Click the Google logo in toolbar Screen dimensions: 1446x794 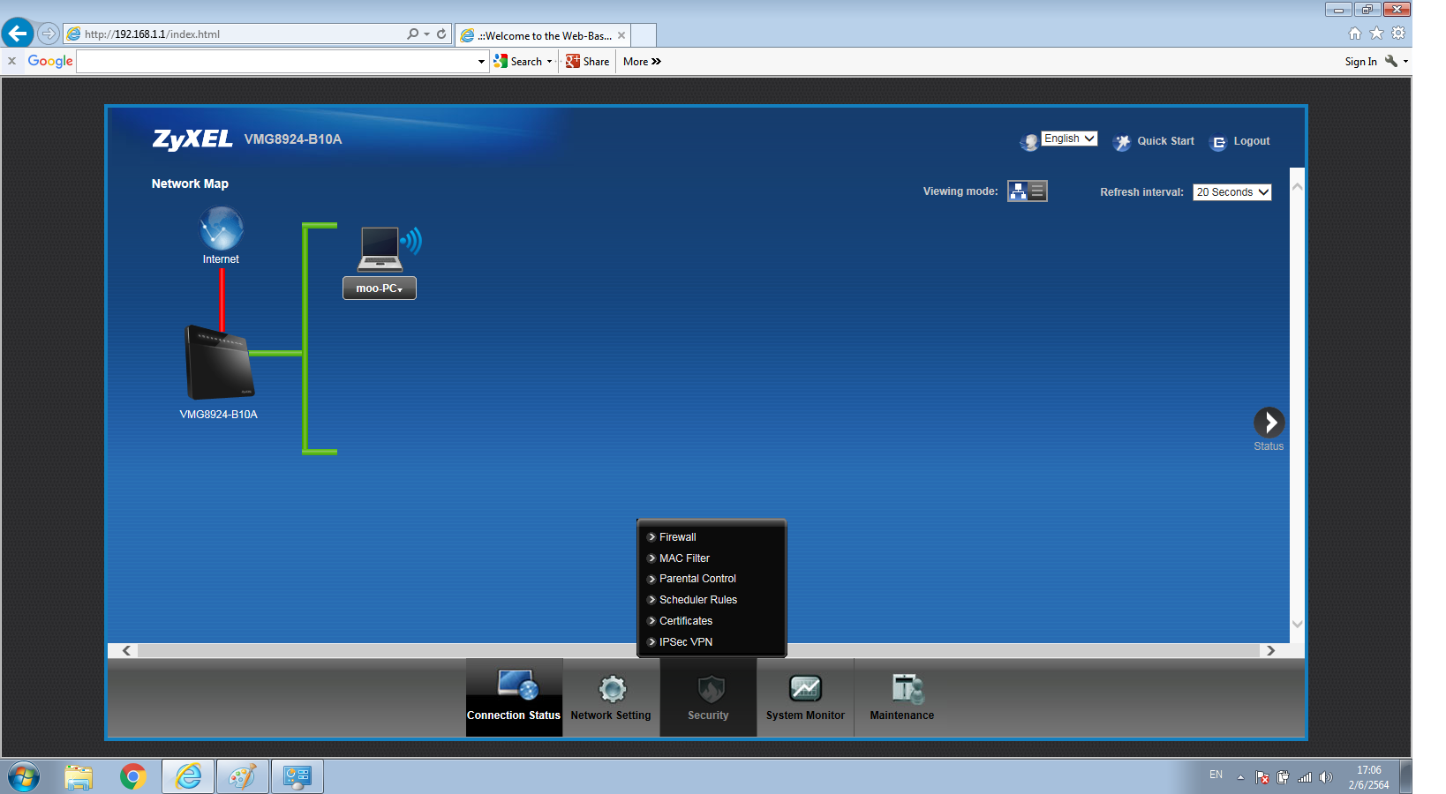50,61
